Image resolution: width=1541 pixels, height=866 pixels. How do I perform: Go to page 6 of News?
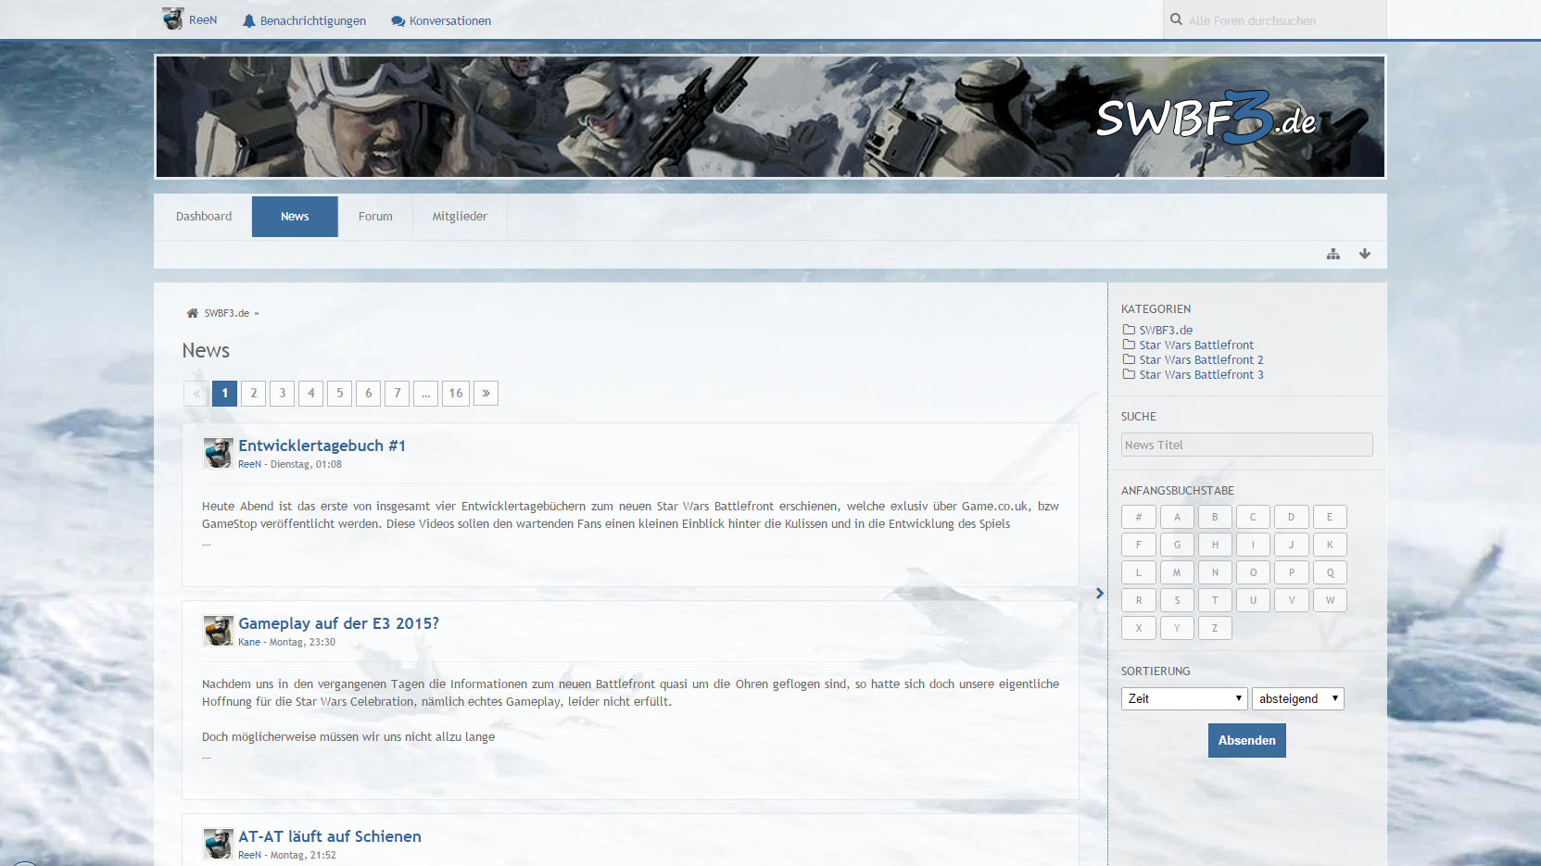(369, 394)
